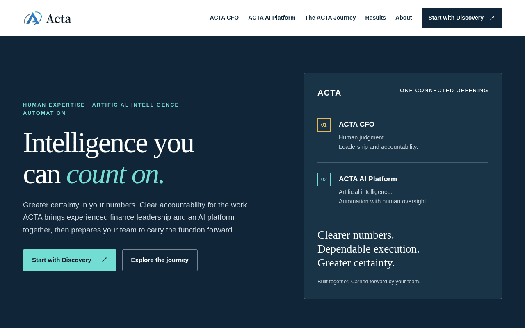Click the 'HUMAN EXPERTISE' tagline text

[x=54, y=105]
